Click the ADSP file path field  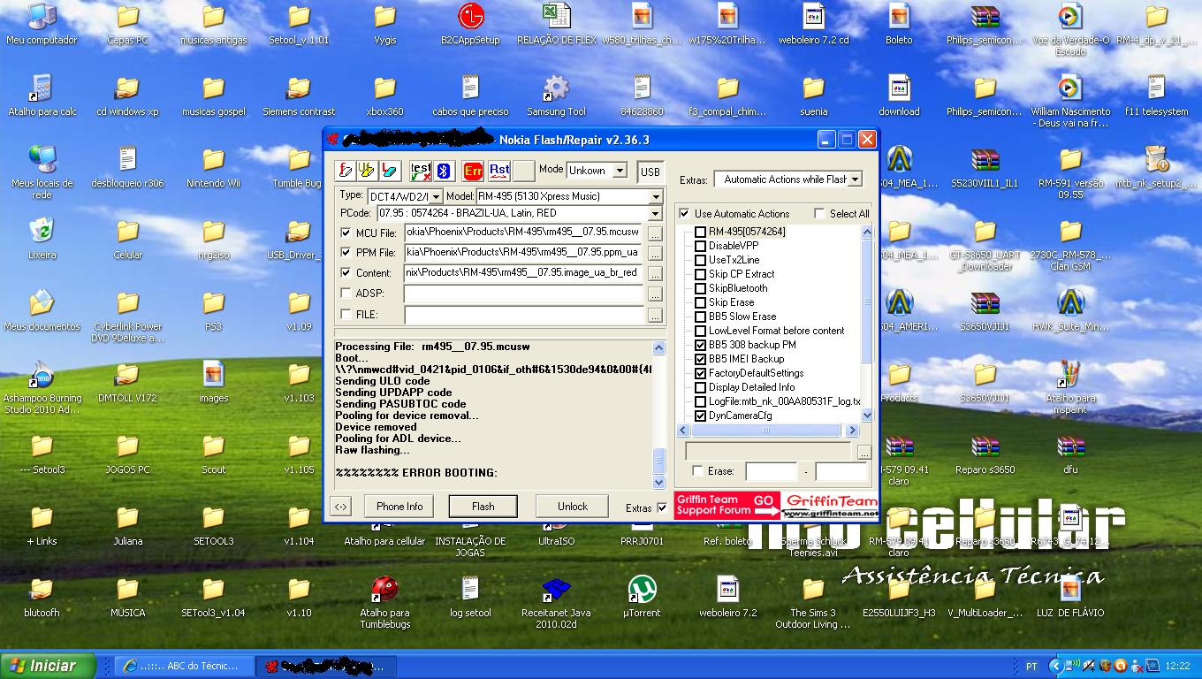point(524,294)
